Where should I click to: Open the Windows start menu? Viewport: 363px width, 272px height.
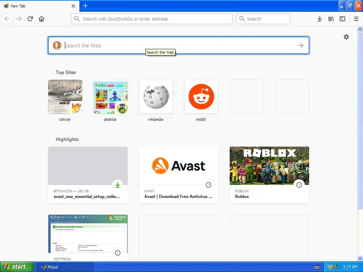[x=17, y=267]
